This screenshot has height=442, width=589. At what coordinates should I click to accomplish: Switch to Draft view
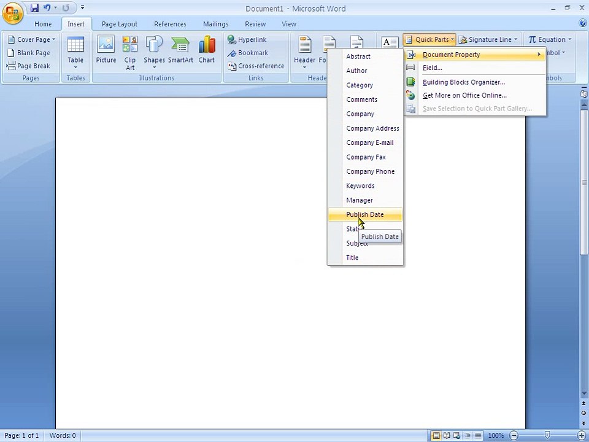478,436
